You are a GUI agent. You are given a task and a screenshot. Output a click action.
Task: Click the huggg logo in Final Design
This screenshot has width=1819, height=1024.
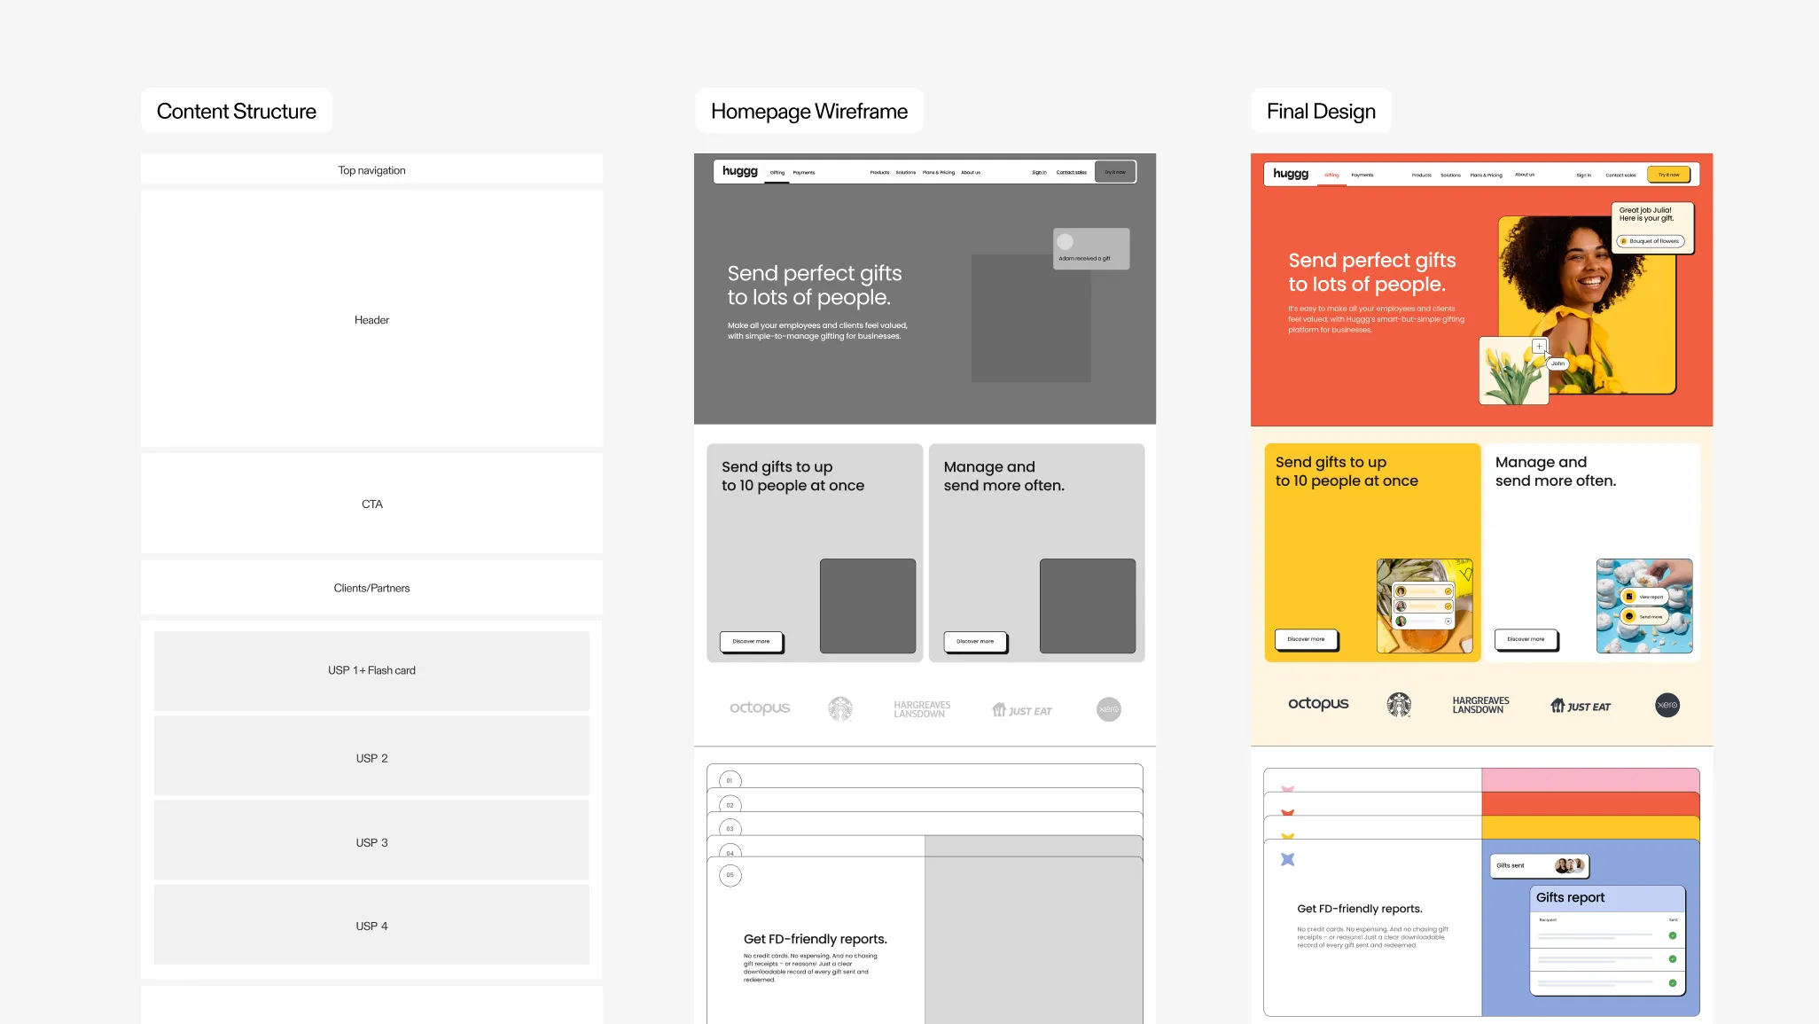[1291, 174]
